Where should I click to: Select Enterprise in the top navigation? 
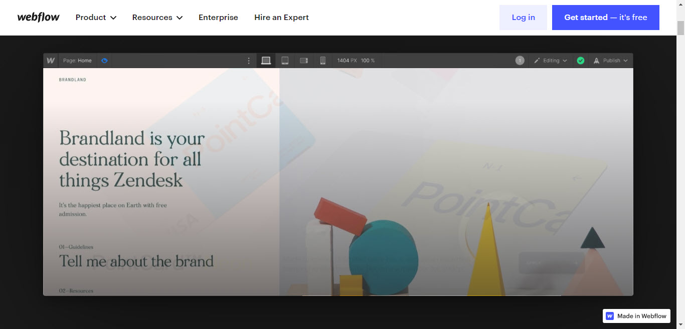(218, 17)
